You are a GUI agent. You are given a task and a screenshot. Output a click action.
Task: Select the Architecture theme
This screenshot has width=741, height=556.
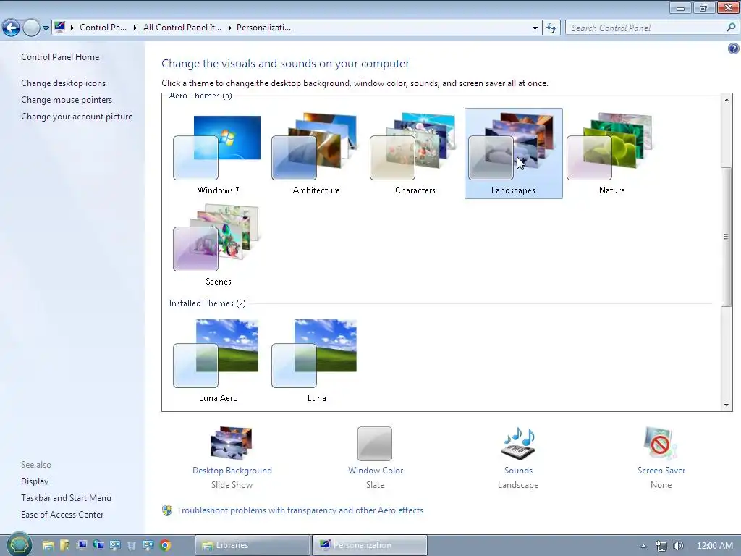(316, 153)
